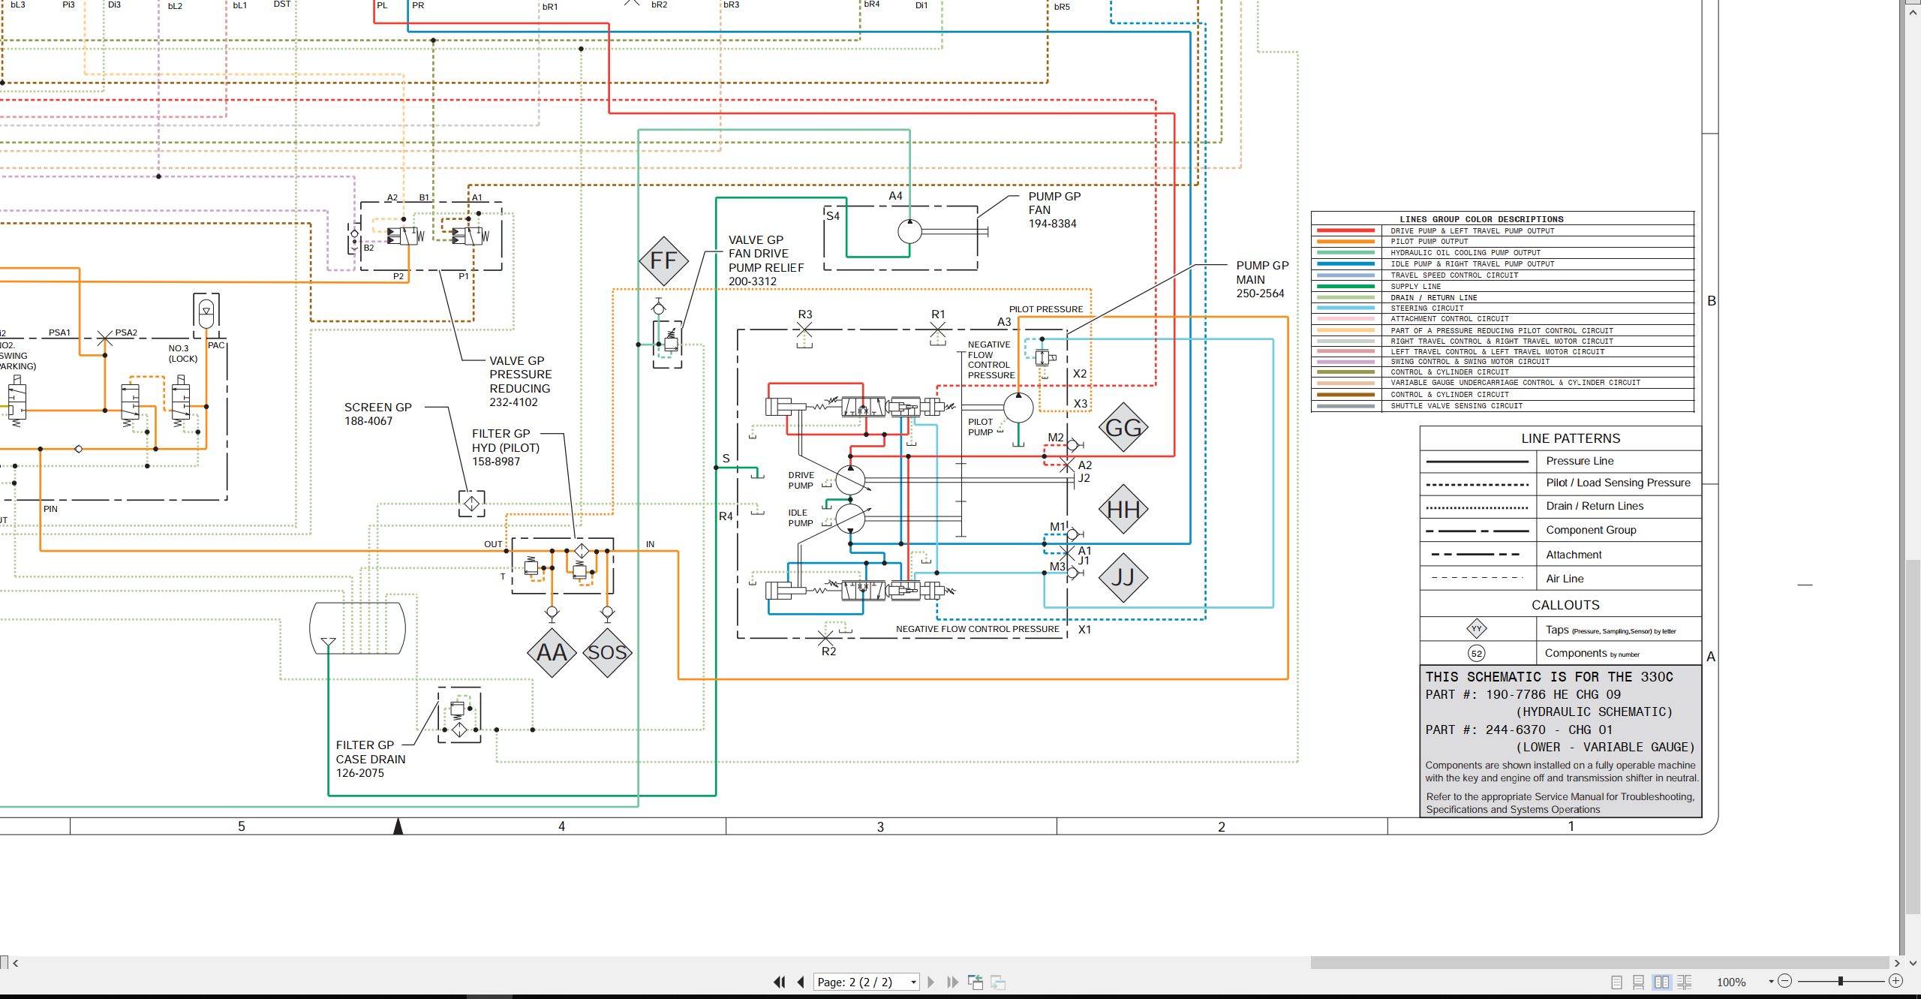Click the 52 components legend circle
This screenshot has height=999, width=1921.
[1477, 653]
